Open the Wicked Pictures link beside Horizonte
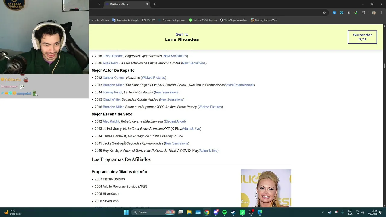 tap(153, 78)
